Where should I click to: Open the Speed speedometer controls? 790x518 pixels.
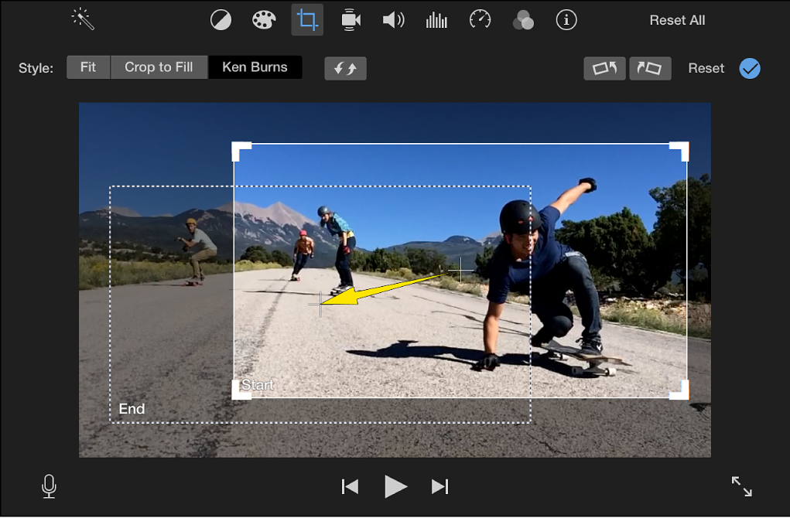480,20
